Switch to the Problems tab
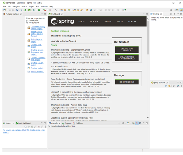This screenshot has width=183, height=155. click(78, 123)
